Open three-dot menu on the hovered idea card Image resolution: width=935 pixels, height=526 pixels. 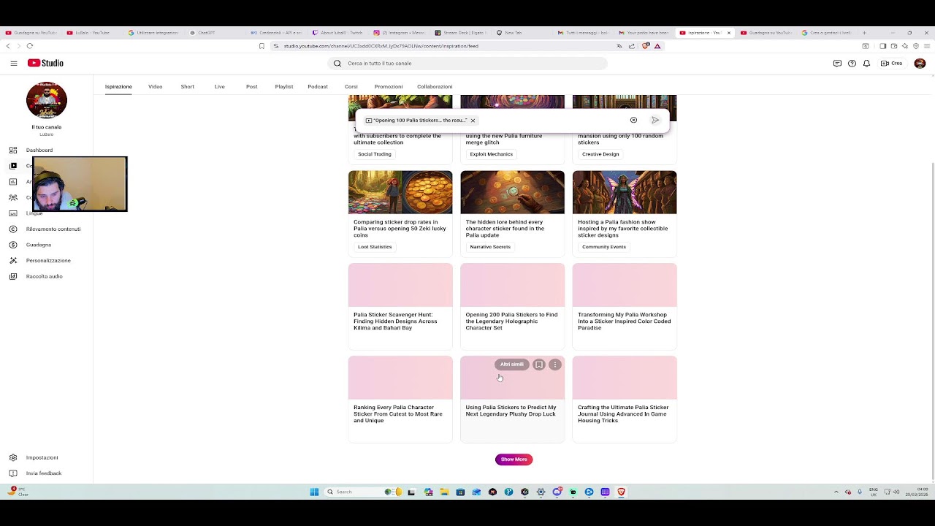(x=555, y=365)
